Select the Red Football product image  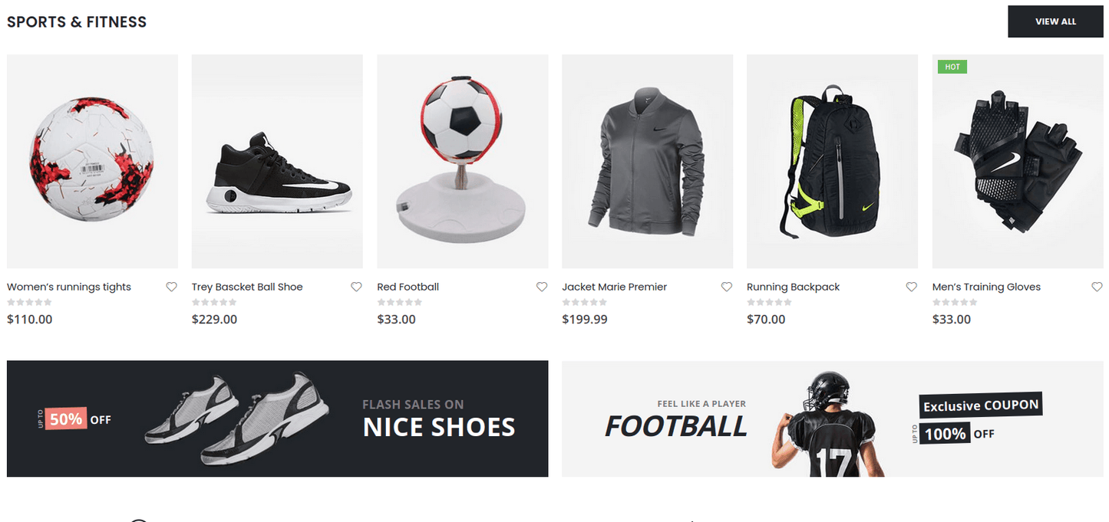click(x=463, y=161)
